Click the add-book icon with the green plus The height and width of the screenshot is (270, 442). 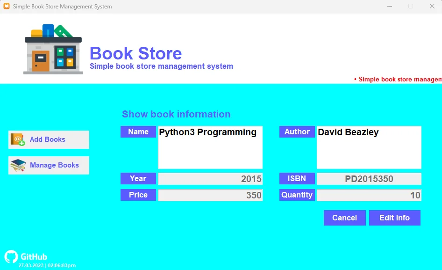pos(18,139)
